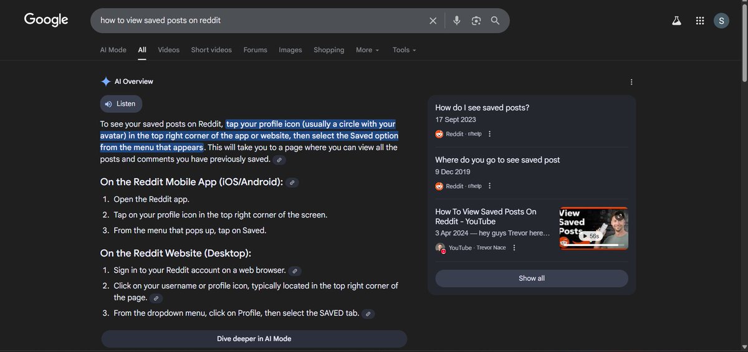
Task: Open the Google apps grid icon
Action: 700,21
